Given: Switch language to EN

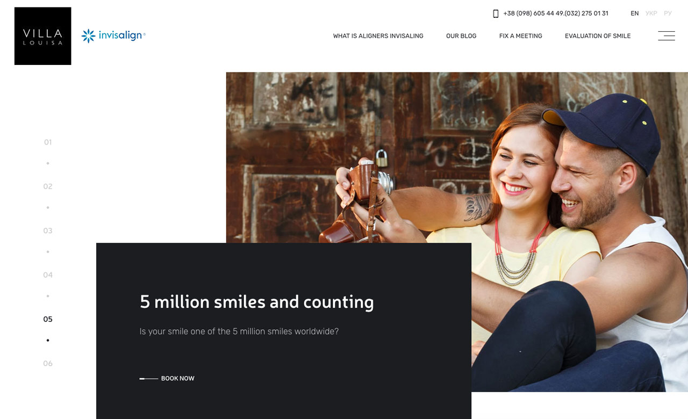Looking at the screenshot, I should [x=635, y=13].
